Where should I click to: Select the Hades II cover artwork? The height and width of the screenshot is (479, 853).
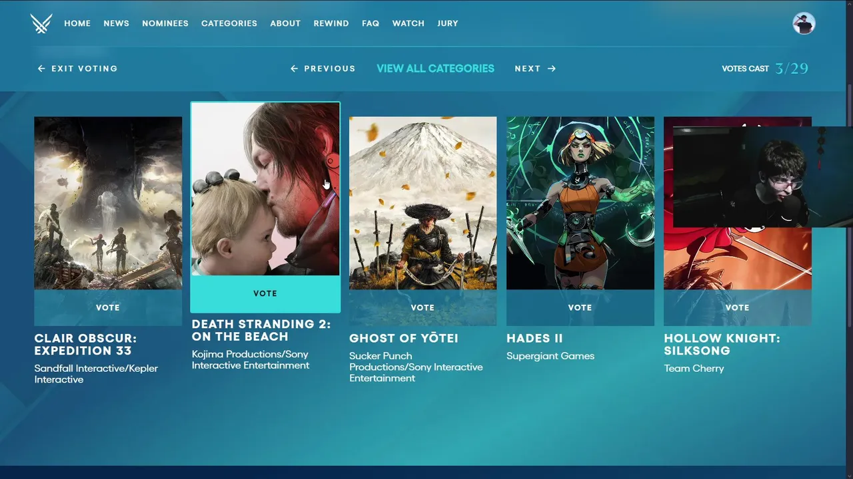click(x=580, y=203)
